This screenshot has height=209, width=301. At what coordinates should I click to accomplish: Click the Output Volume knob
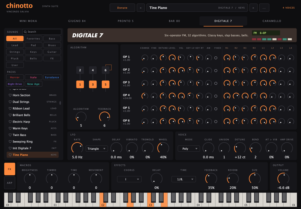283,178
